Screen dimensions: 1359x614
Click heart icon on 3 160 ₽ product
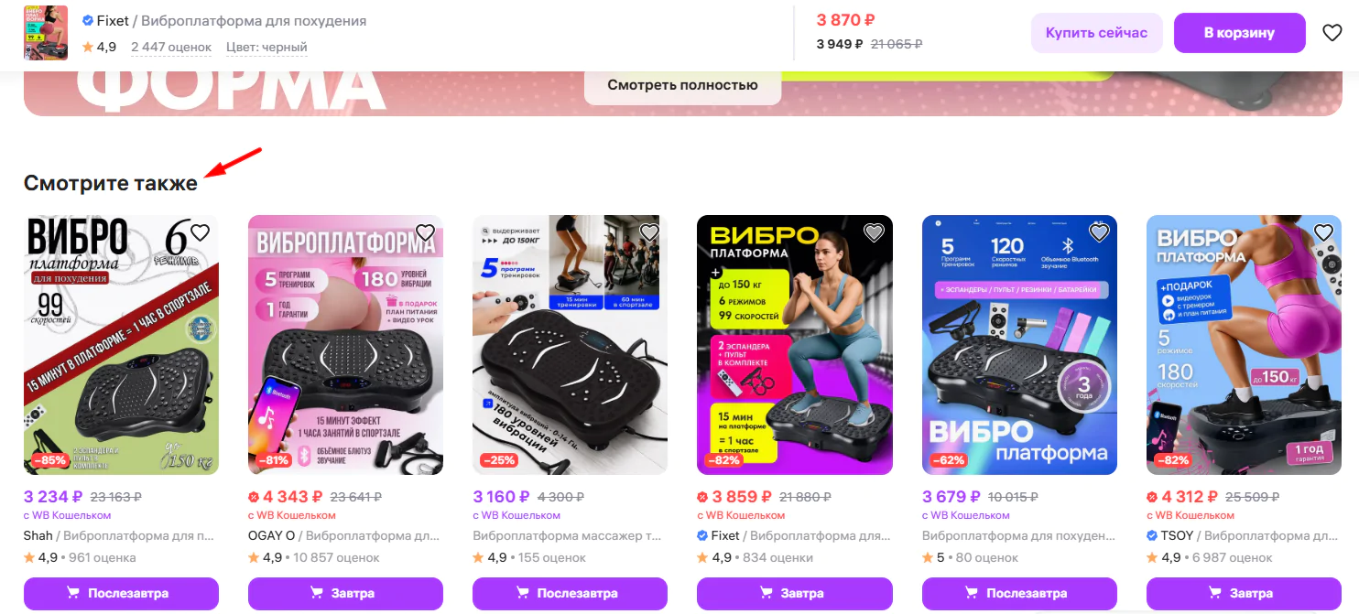[x=649, y=232]
